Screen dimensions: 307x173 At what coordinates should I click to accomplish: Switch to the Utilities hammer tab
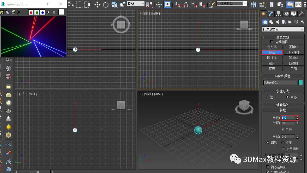[x=301, y=14]
